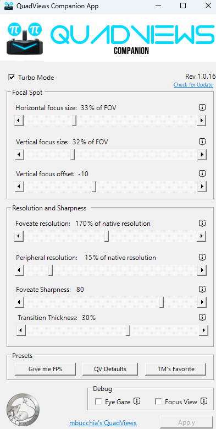Viewport: 216px width, 429px height.
Task: Show info for Foveate resolution
Action: pos(202,223)
